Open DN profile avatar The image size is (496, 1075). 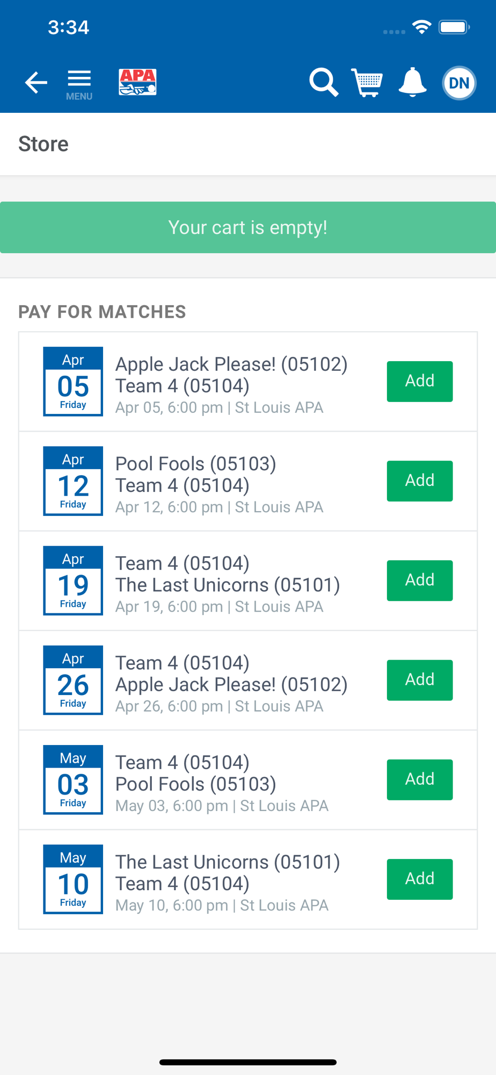pyautogui.click(x=459, y=83)
